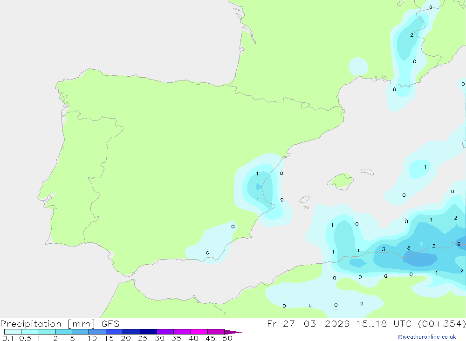
Task: Select the legend swatch between 2 and 5
Action: (63, 332)
